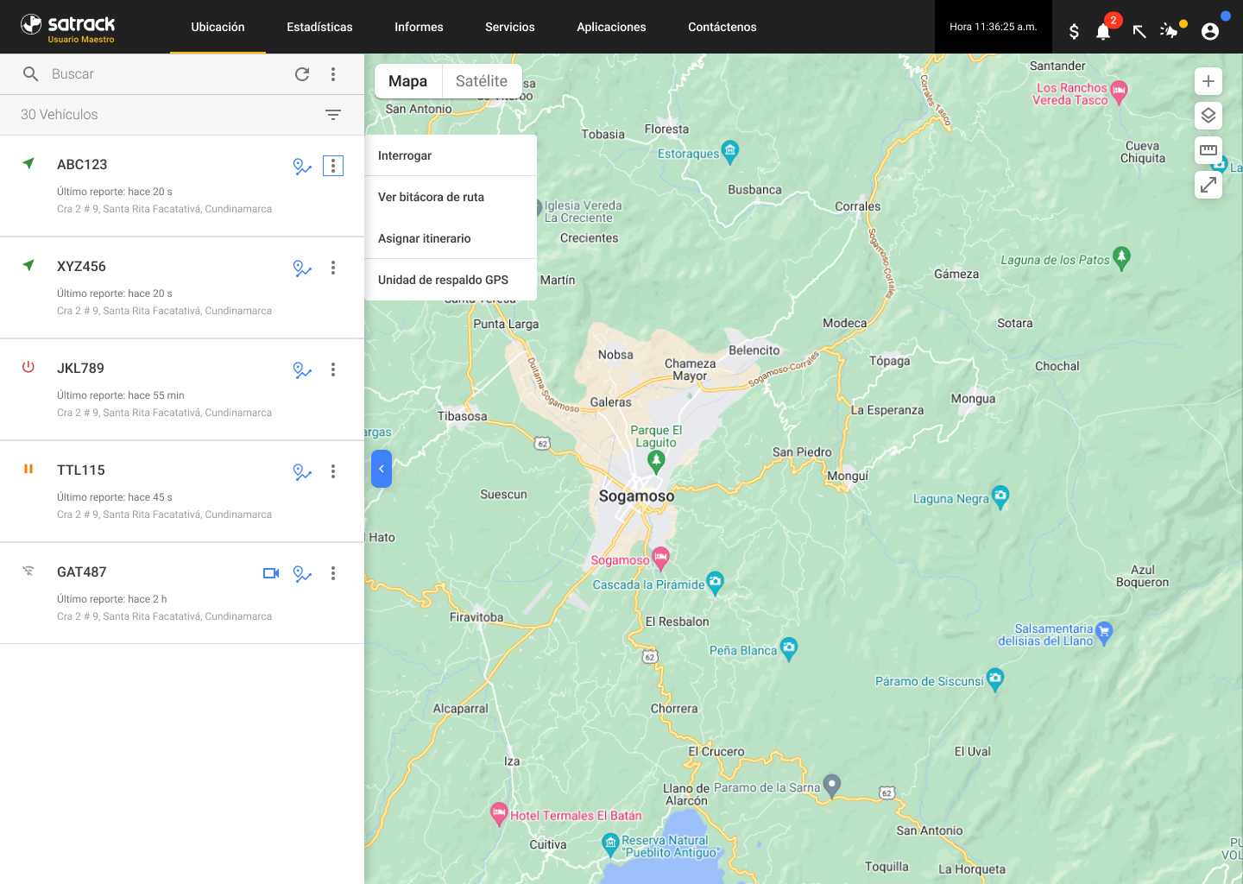Open the camera icon for GAT487
Viewport: 1243px width, 884px height.
[271, 573]
